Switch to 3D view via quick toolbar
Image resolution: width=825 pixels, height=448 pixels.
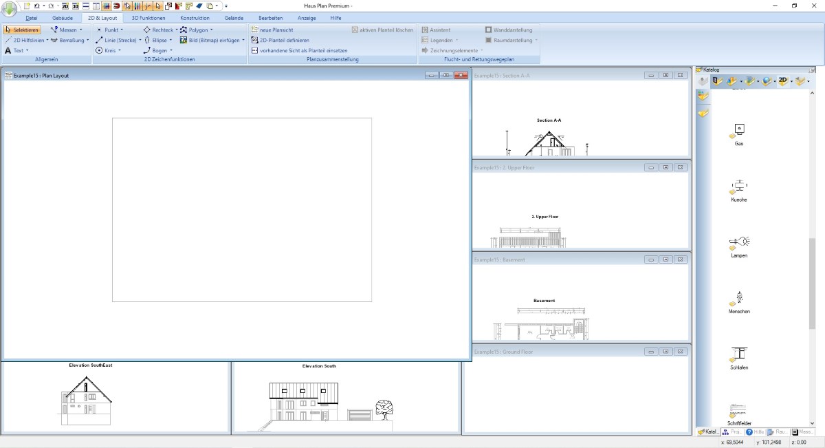point(75,6)
